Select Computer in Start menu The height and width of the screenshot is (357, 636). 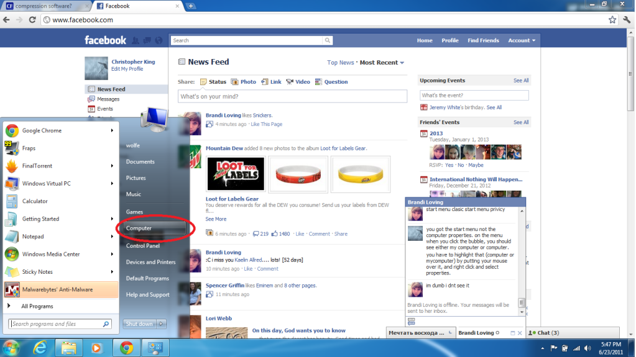click(x=139, y=228)
